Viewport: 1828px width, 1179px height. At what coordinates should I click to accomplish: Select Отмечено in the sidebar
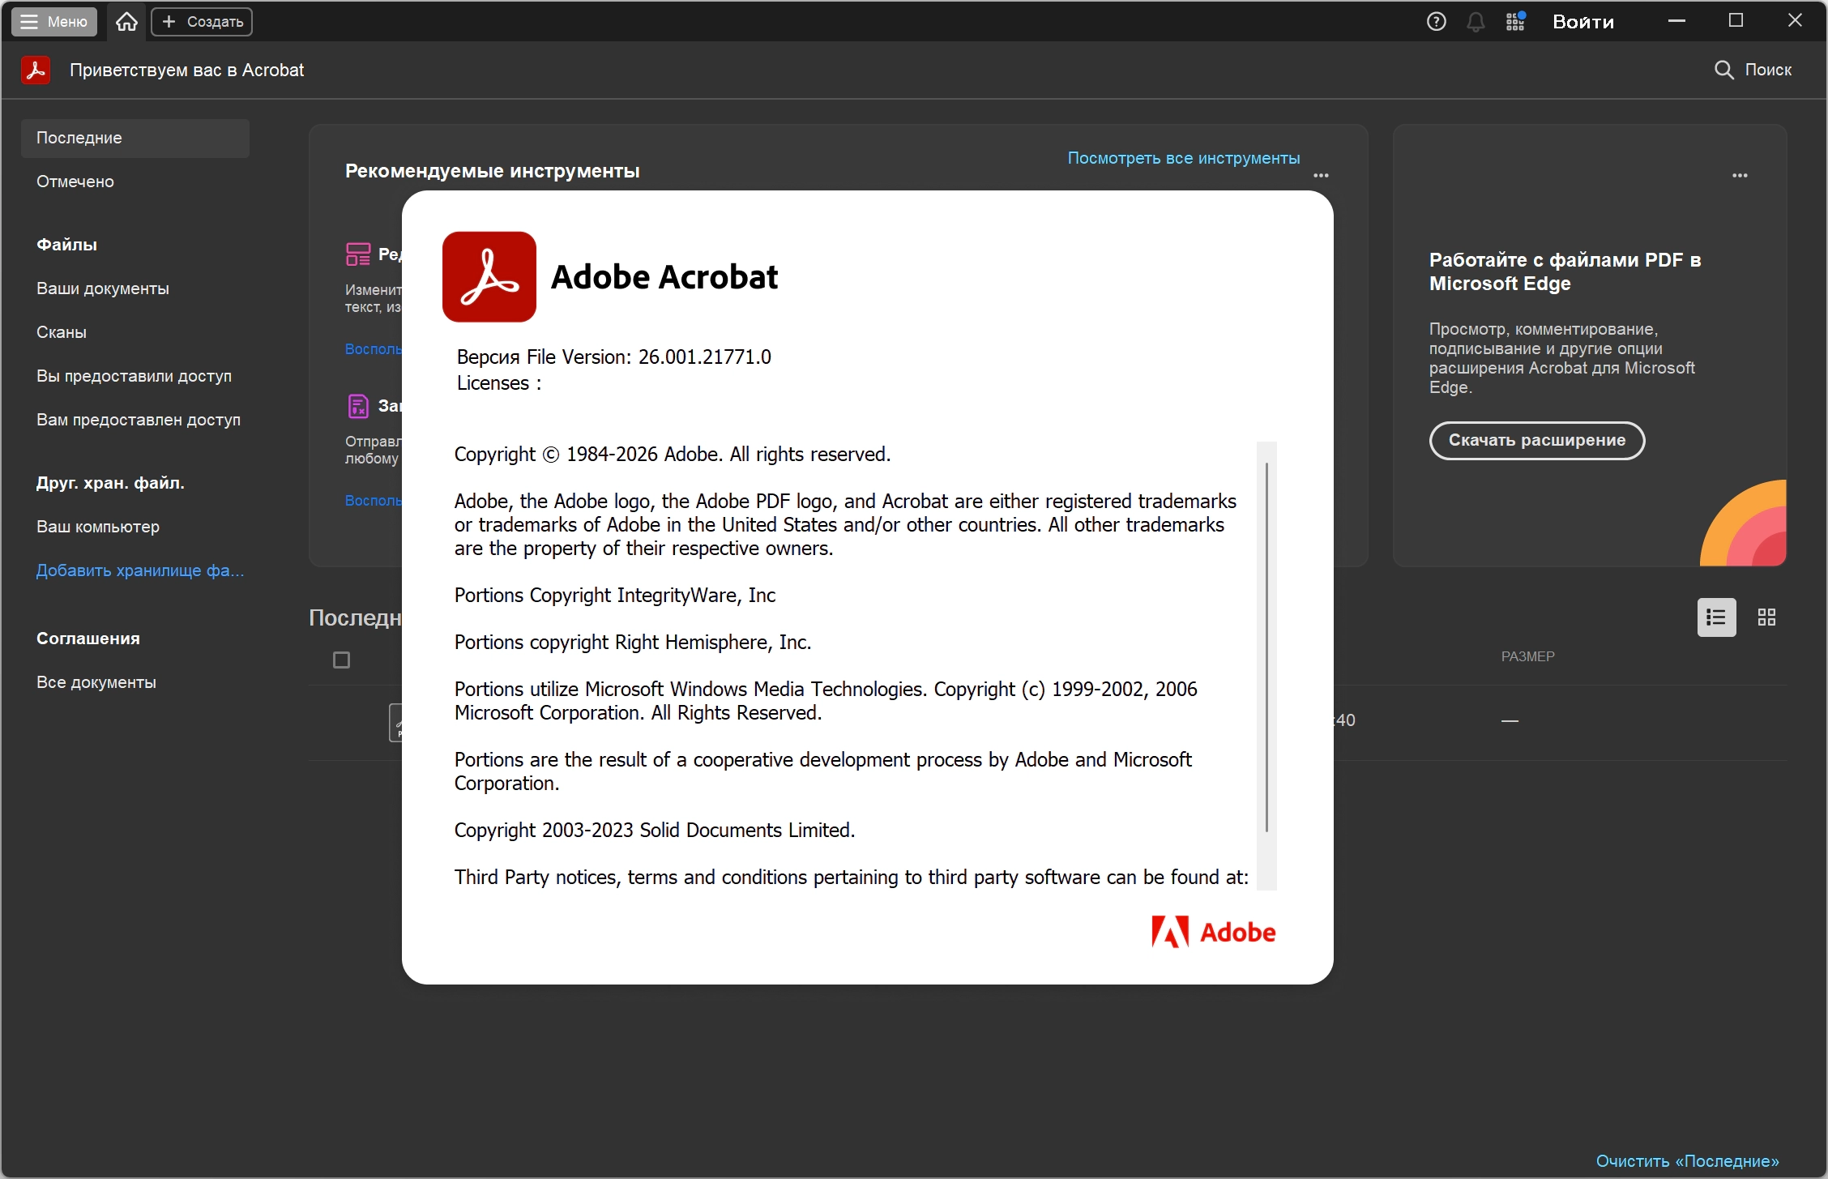pyautogui.click(x=75, y=182)
